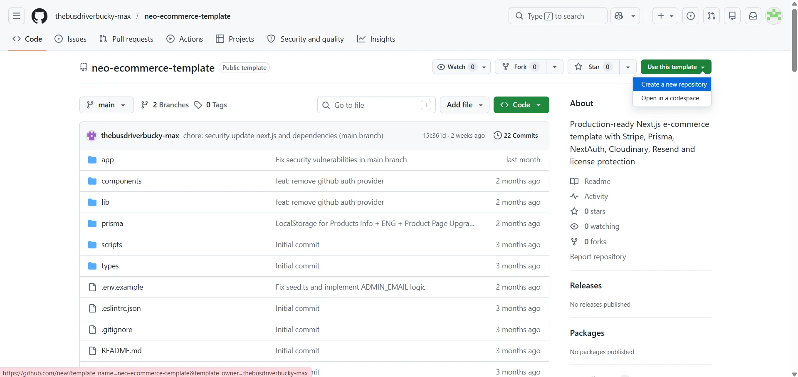Select Create a new repository menu item
Screen dimensions: 798x377
(x=672, y=84)
